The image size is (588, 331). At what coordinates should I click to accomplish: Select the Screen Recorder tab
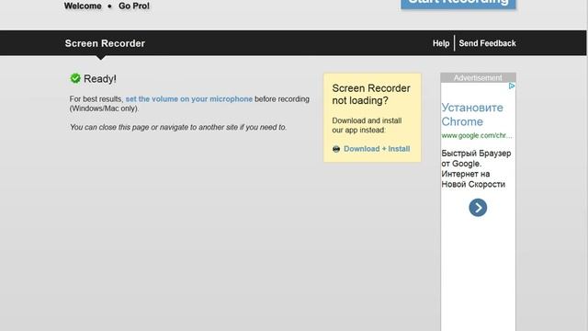[105, 43]
